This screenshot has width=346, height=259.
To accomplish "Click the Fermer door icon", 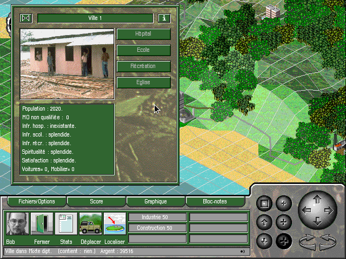I will tap(42, 224).
